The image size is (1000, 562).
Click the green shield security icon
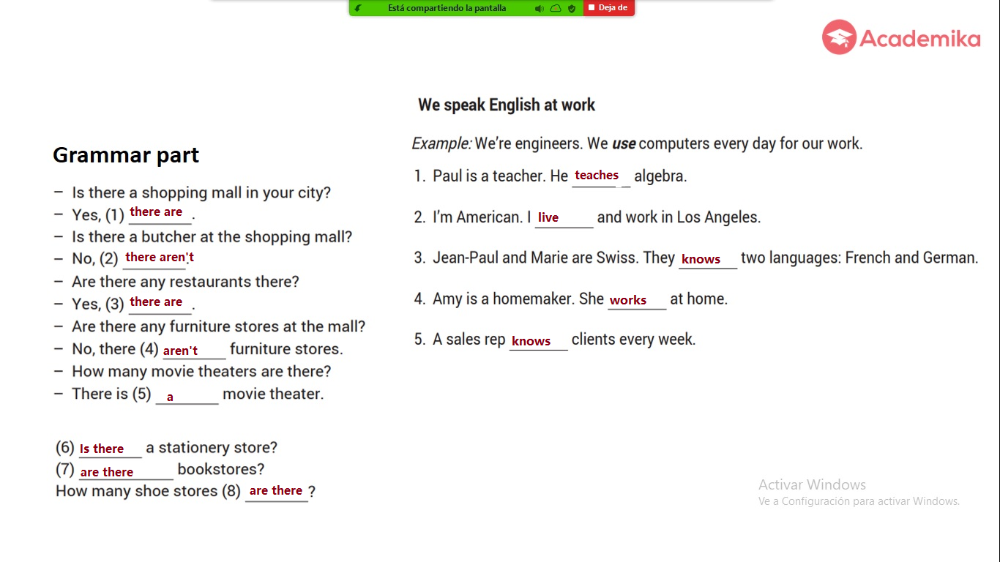572,9
